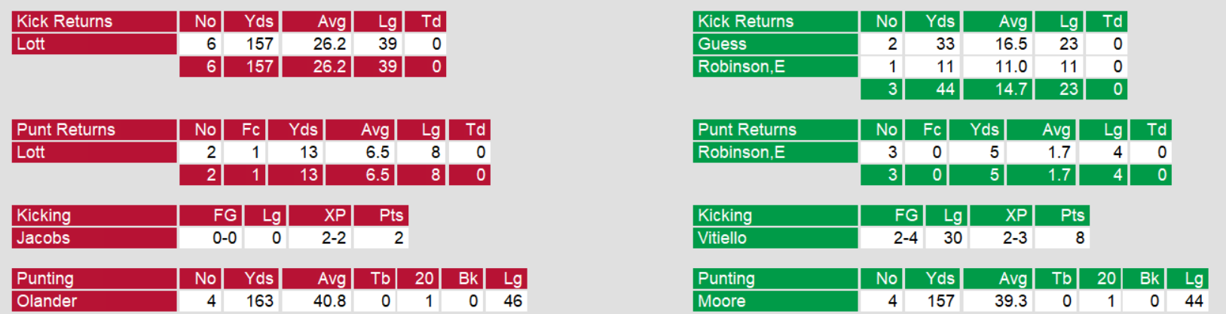Click the green Punting header
Image resolution: width=1226 pixels, height=314 pixels.
point(775,279)
